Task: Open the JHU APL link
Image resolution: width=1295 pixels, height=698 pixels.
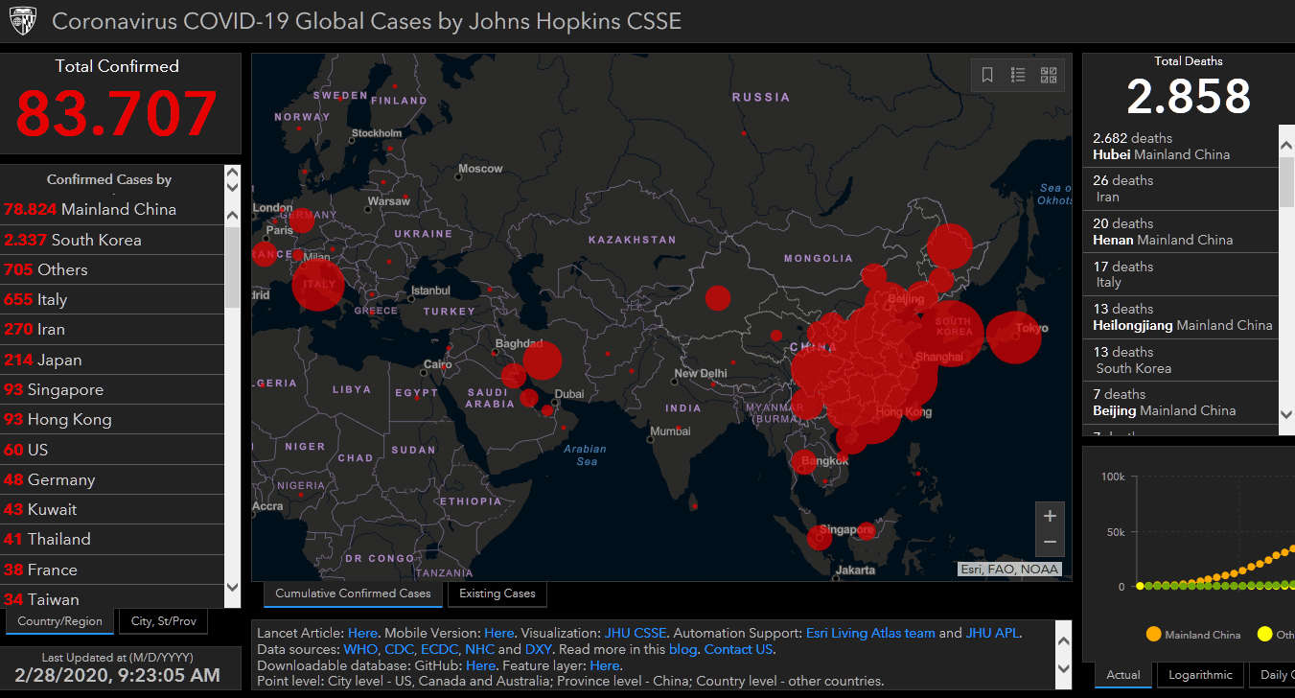Action: coord(993,633)
